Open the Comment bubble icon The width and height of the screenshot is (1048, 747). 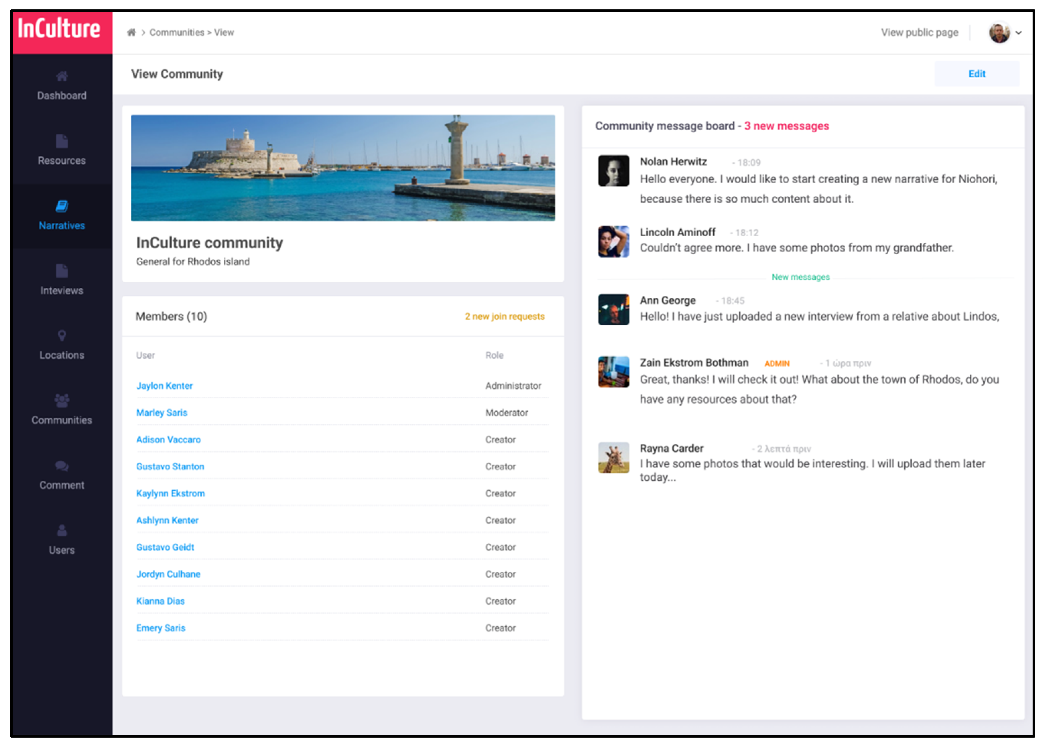point(62,466)
